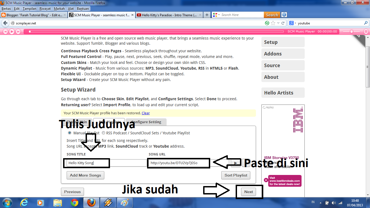Open the Setup sidebar link
Image resolution: width=370 pixels, height=208 pixels.
pyautogui.click(x=283, y=42)
